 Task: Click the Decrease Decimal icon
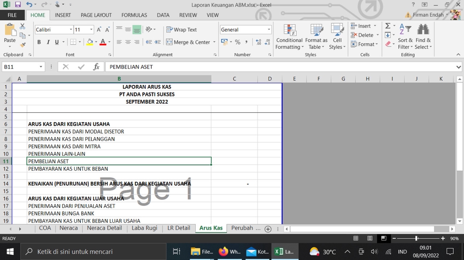267,42
